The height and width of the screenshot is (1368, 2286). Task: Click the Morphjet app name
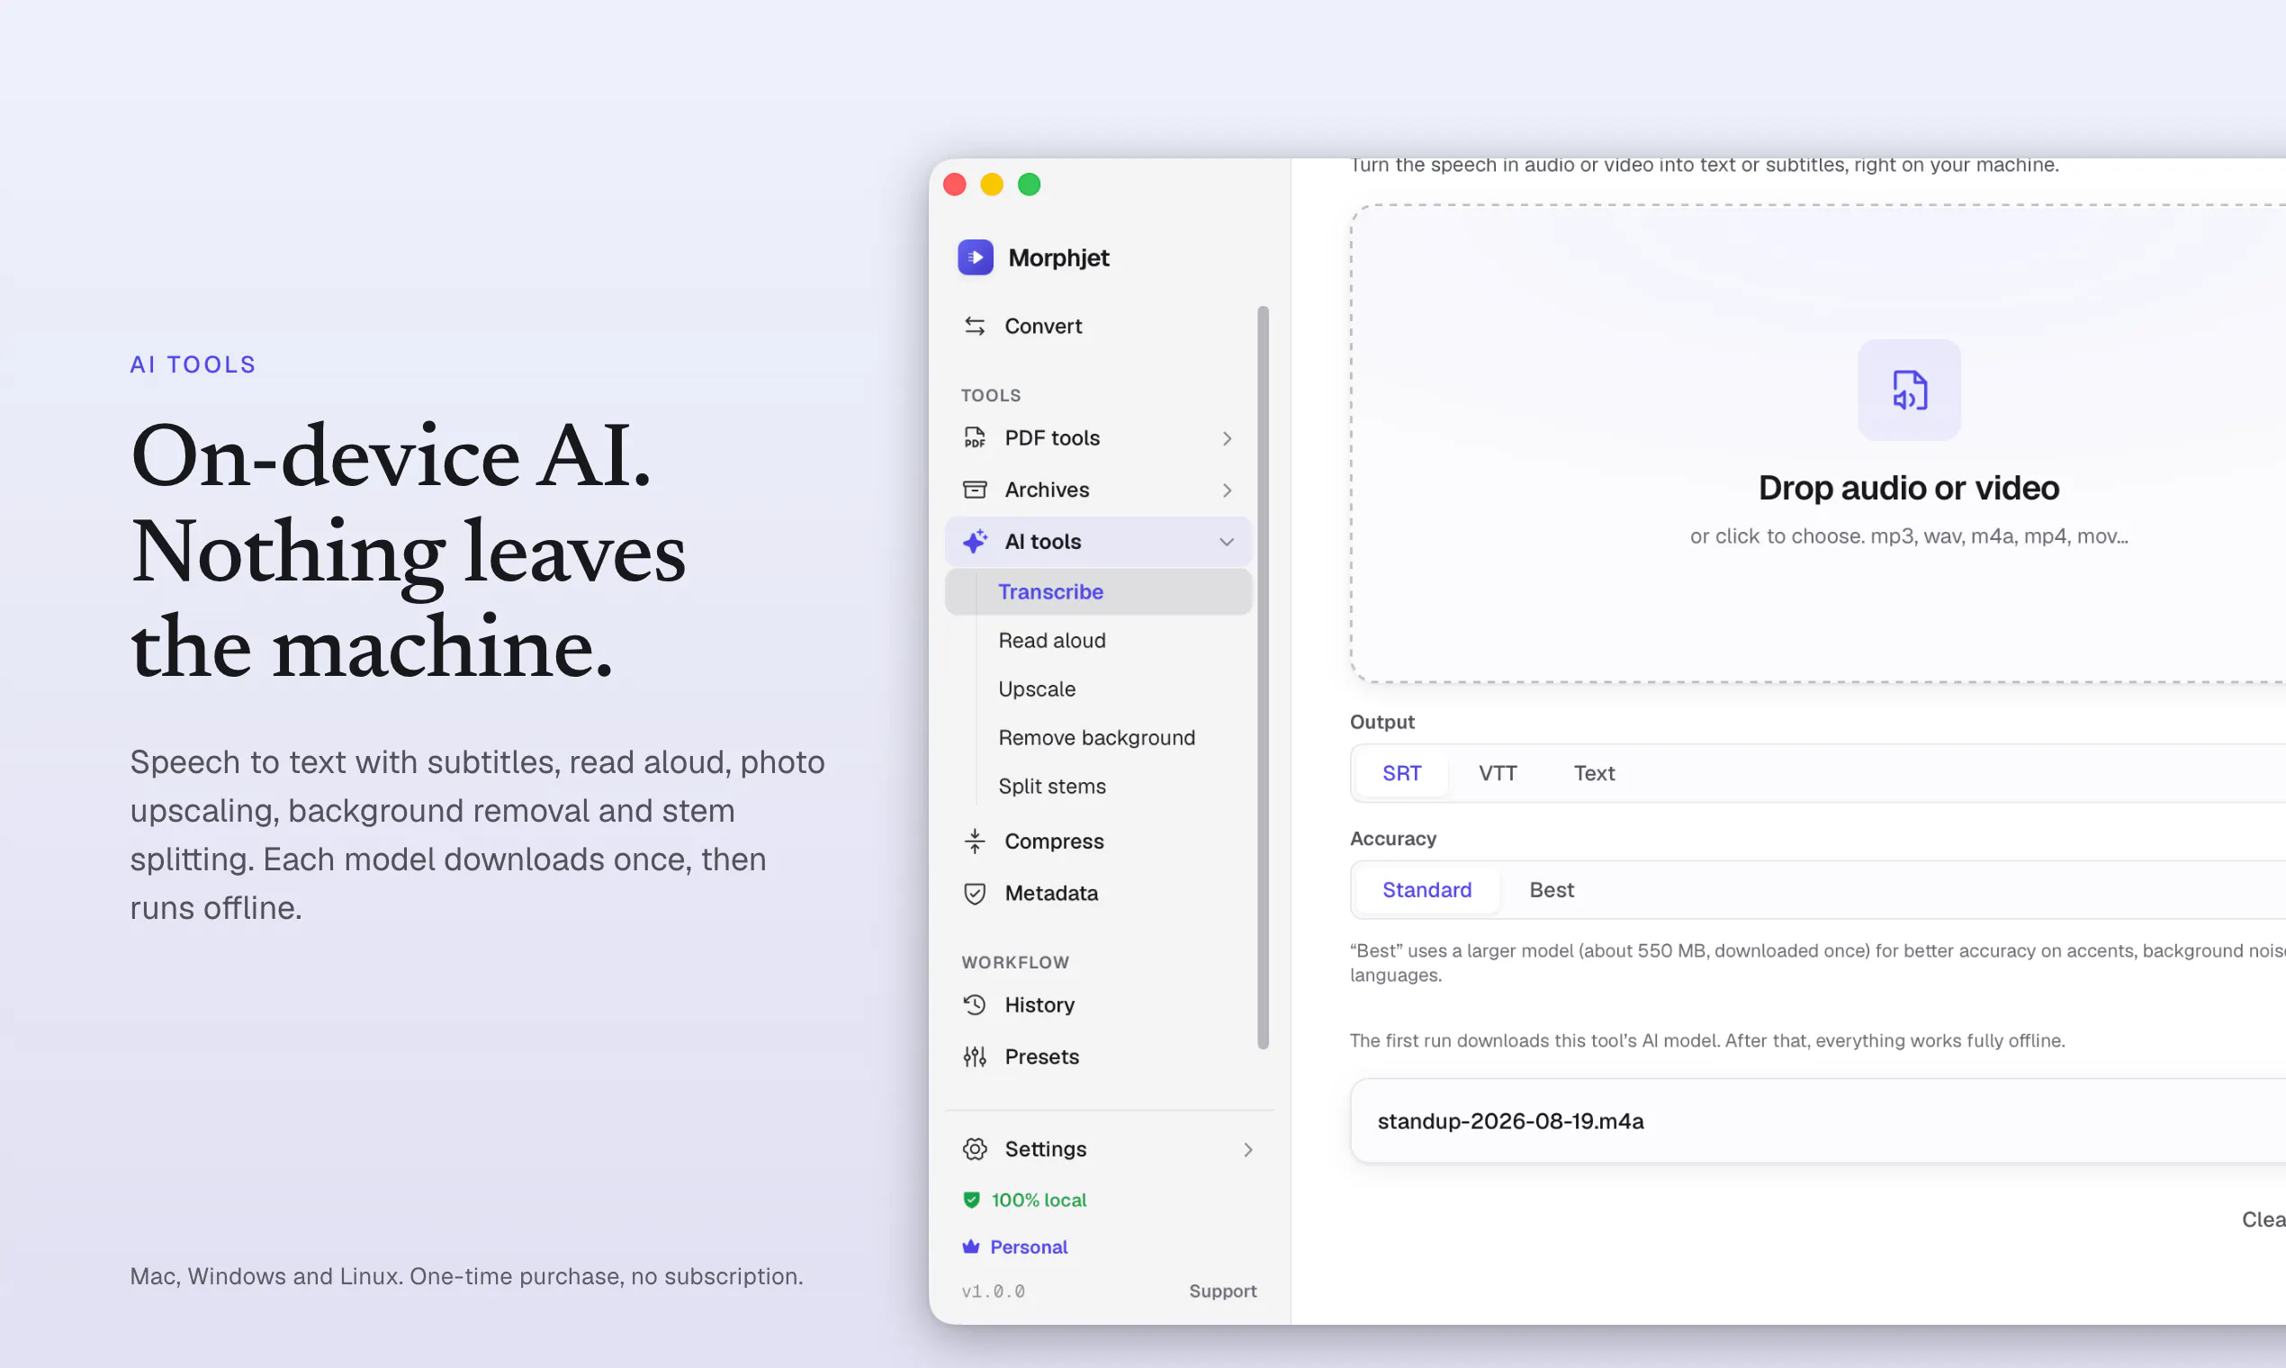[1059, 258]
